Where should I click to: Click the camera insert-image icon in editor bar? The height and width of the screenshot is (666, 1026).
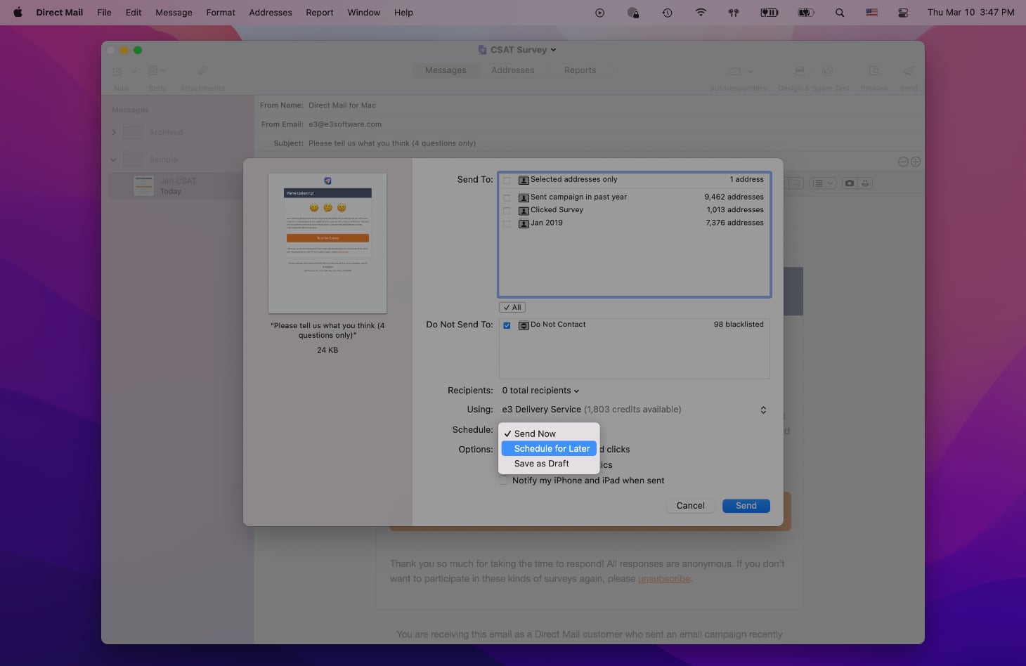click(850, 183)
